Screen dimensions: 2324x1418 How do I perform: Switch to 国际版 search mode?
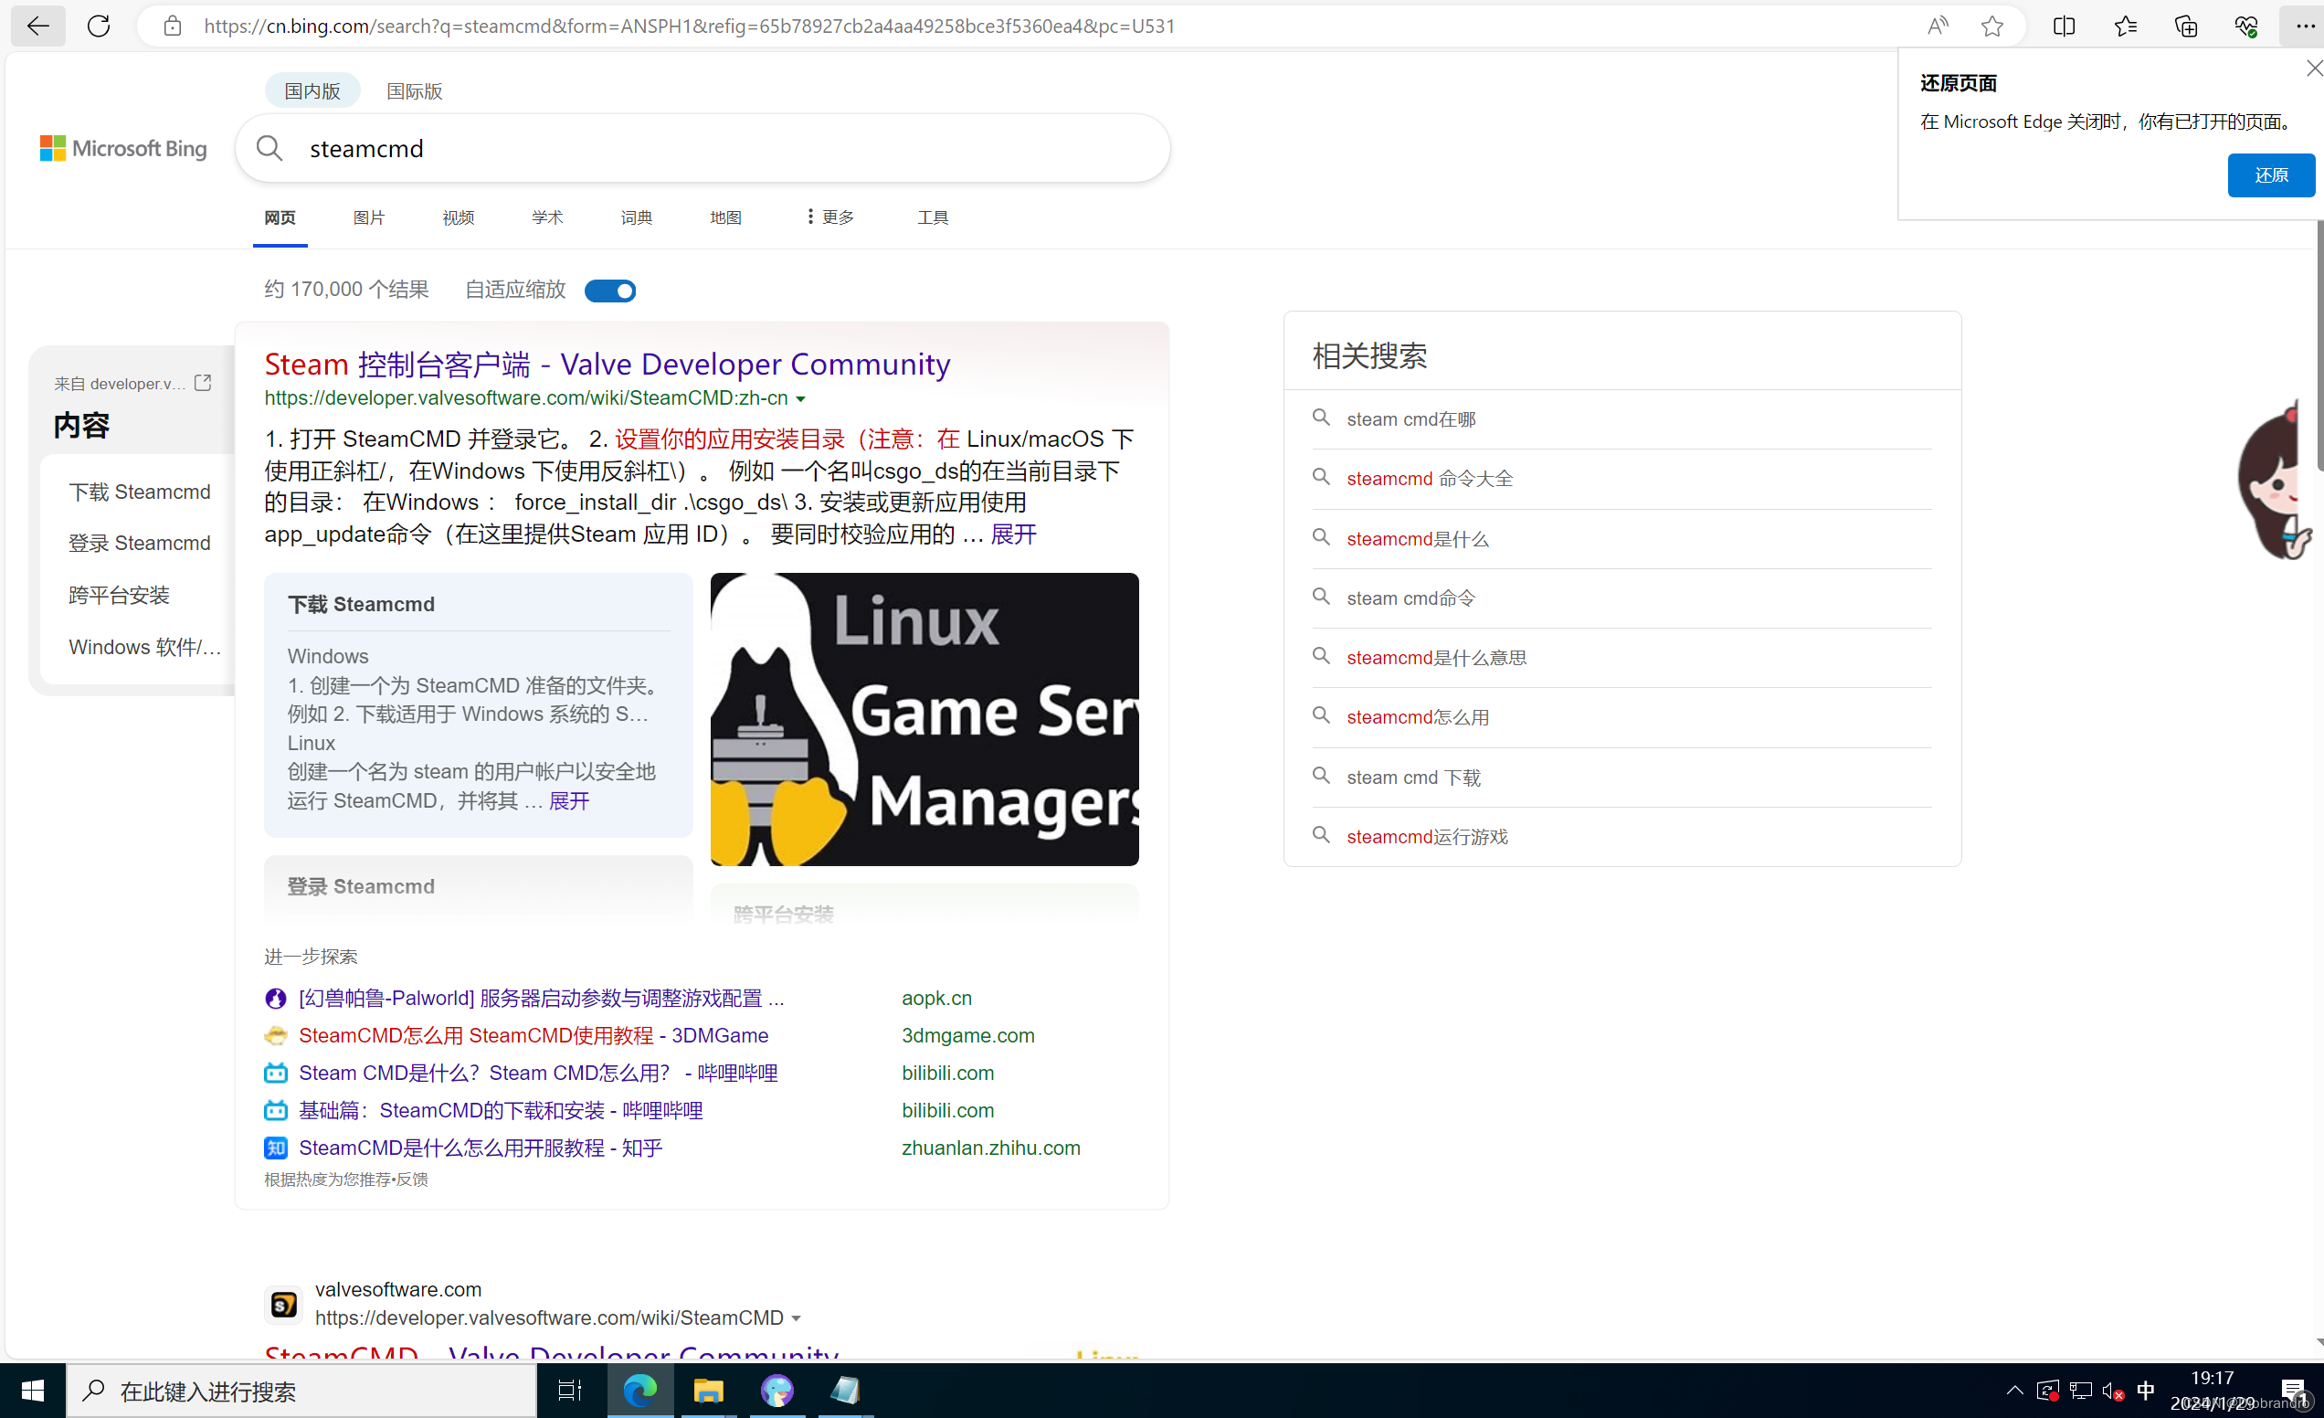coord(414,90)
